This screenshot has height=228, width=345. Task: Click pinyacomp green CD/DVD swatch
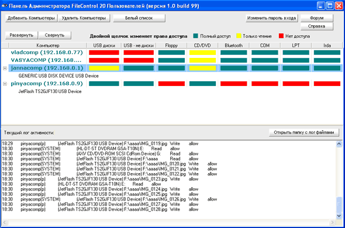(x=203, y=84)
